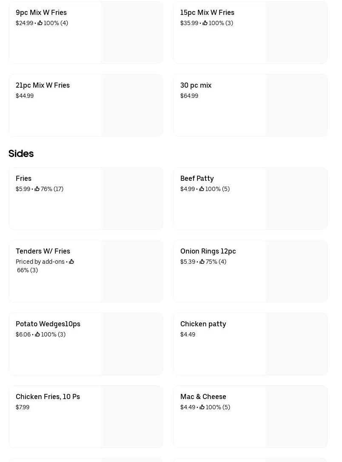Click thumbs-up icon on 15pc Mix W Fries
Screen dimensions: 342x462
tap(205, 23)
